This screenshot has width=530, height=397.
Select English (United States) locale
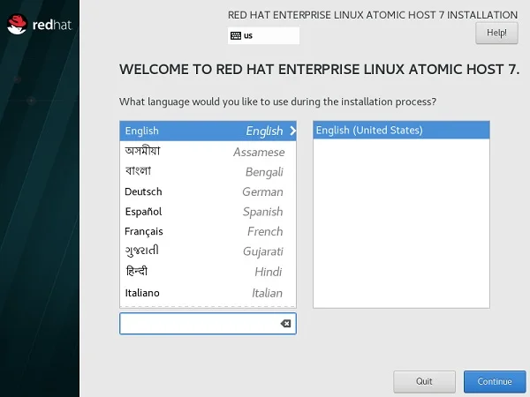point(401,131)
